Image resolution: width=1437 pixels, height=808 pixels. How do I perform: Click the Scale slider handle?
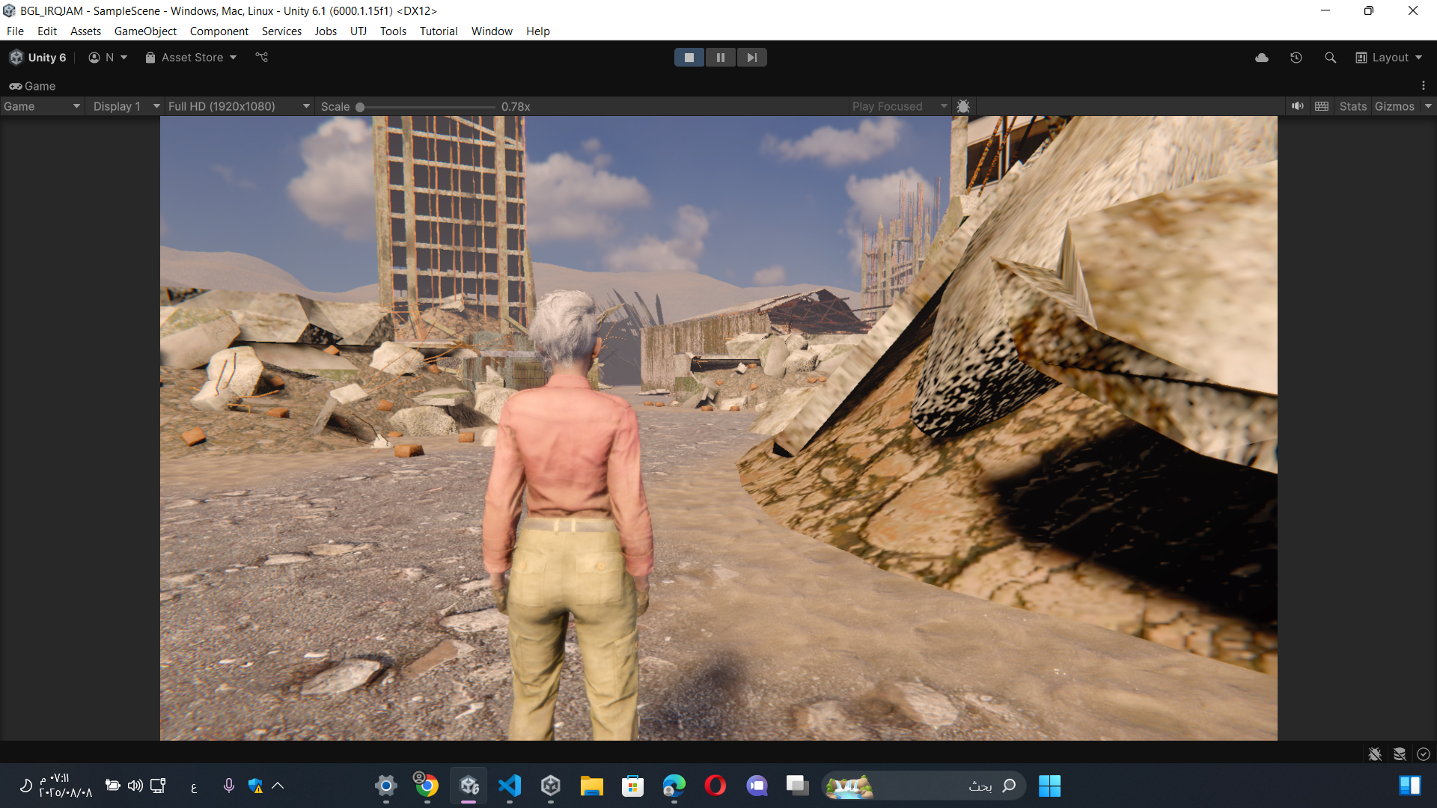pyautogui.click(x=360, y=107)
